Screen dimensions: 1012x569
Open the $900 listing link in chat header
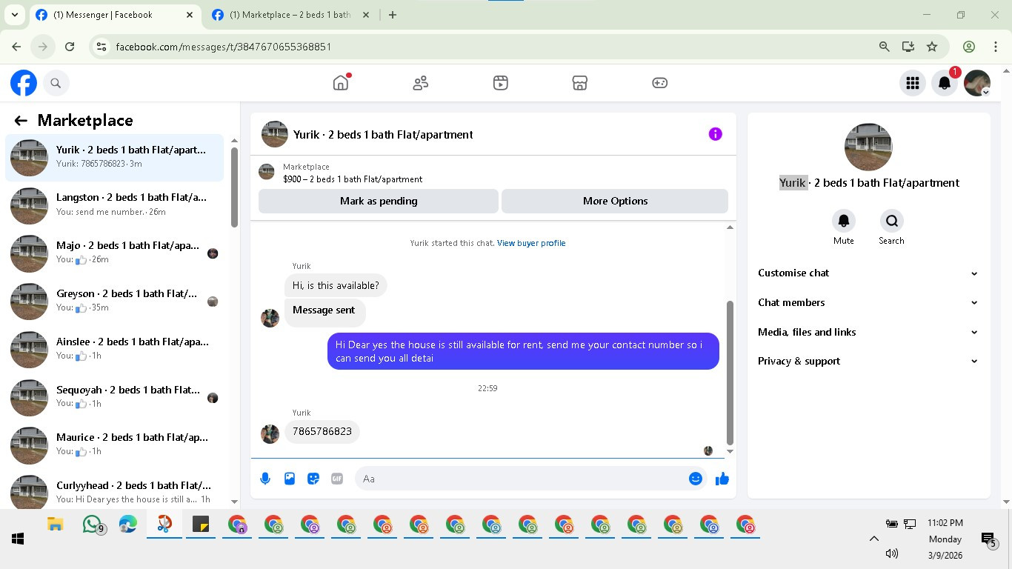[353, 179]
